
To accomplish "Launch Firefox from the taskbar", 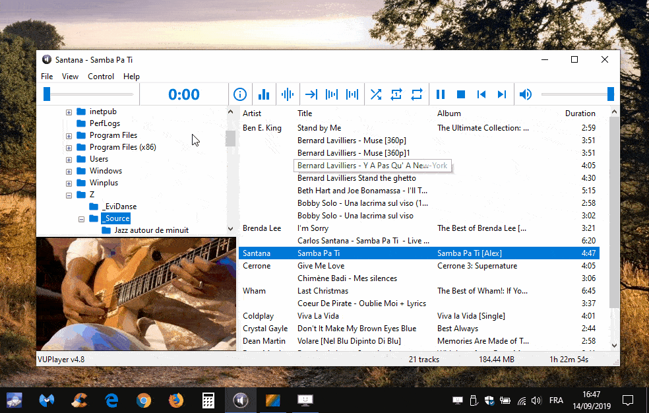I will (176, 400).
